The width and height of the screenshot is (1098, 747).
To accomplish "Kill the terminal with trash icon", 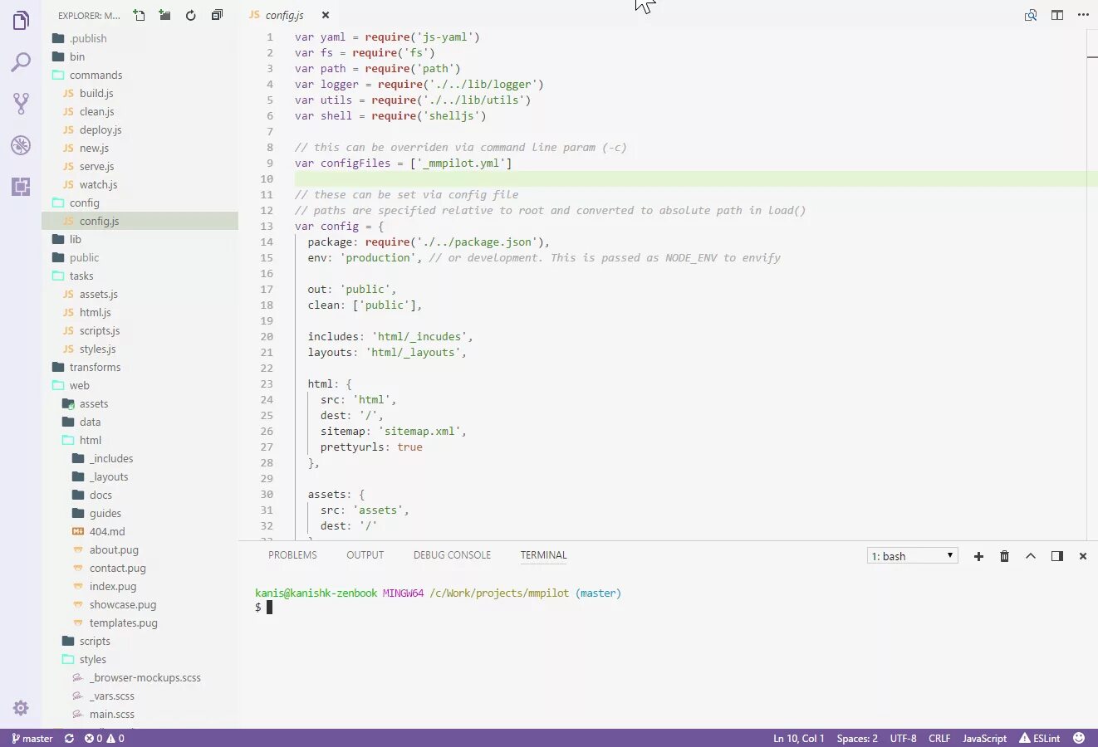I will (x=1004, y=556).
